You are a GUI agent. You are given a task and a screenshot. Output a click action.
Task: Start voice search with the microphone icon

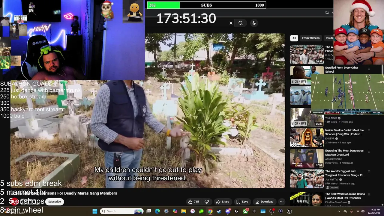tap(254, 23)
